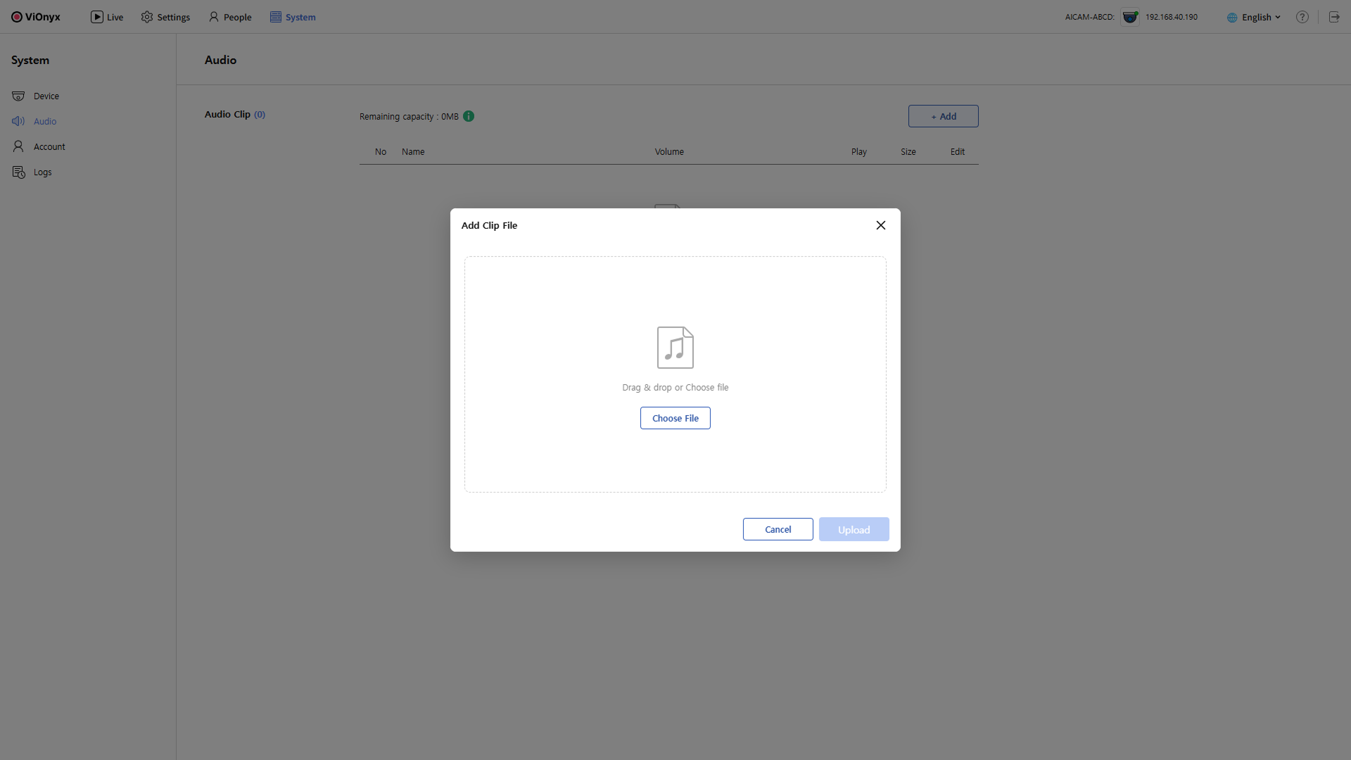Screen dimensions: 1351x760
Task: Click the green remaining capacity info icon
Action: coord(469,116)
